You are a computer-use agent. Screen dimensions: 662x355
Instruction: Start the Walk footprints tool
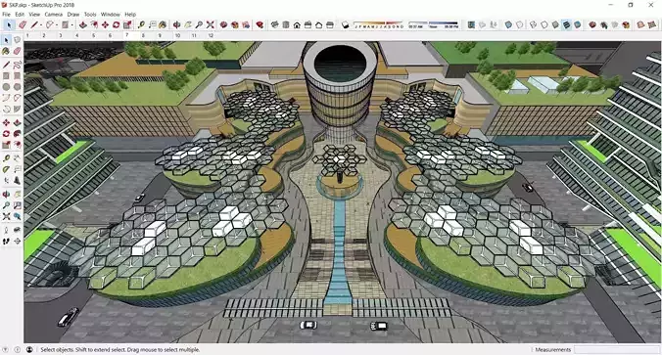pos(6,242)
